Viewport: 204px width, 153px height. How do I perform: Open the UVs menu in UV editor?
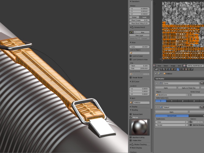click(x=179, y=66)
